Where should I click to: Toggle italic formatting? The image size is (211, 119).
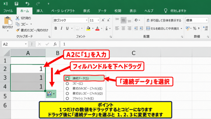(x=62, y=28)
